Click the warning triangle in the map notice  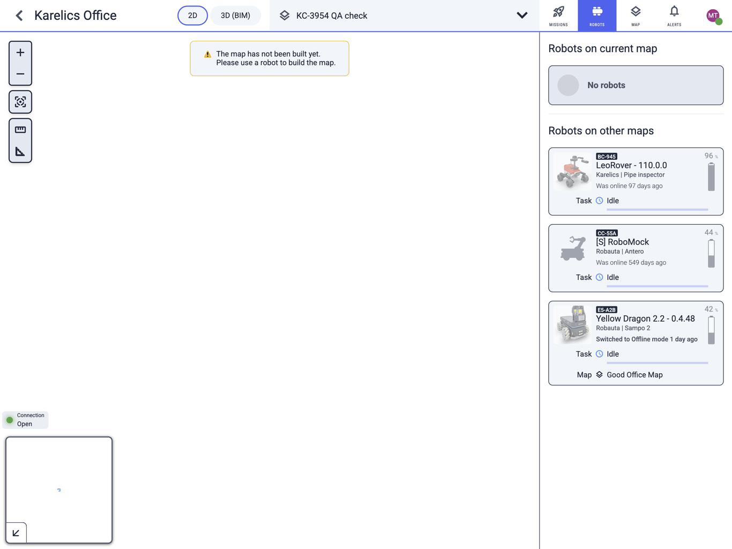[207, 55]
